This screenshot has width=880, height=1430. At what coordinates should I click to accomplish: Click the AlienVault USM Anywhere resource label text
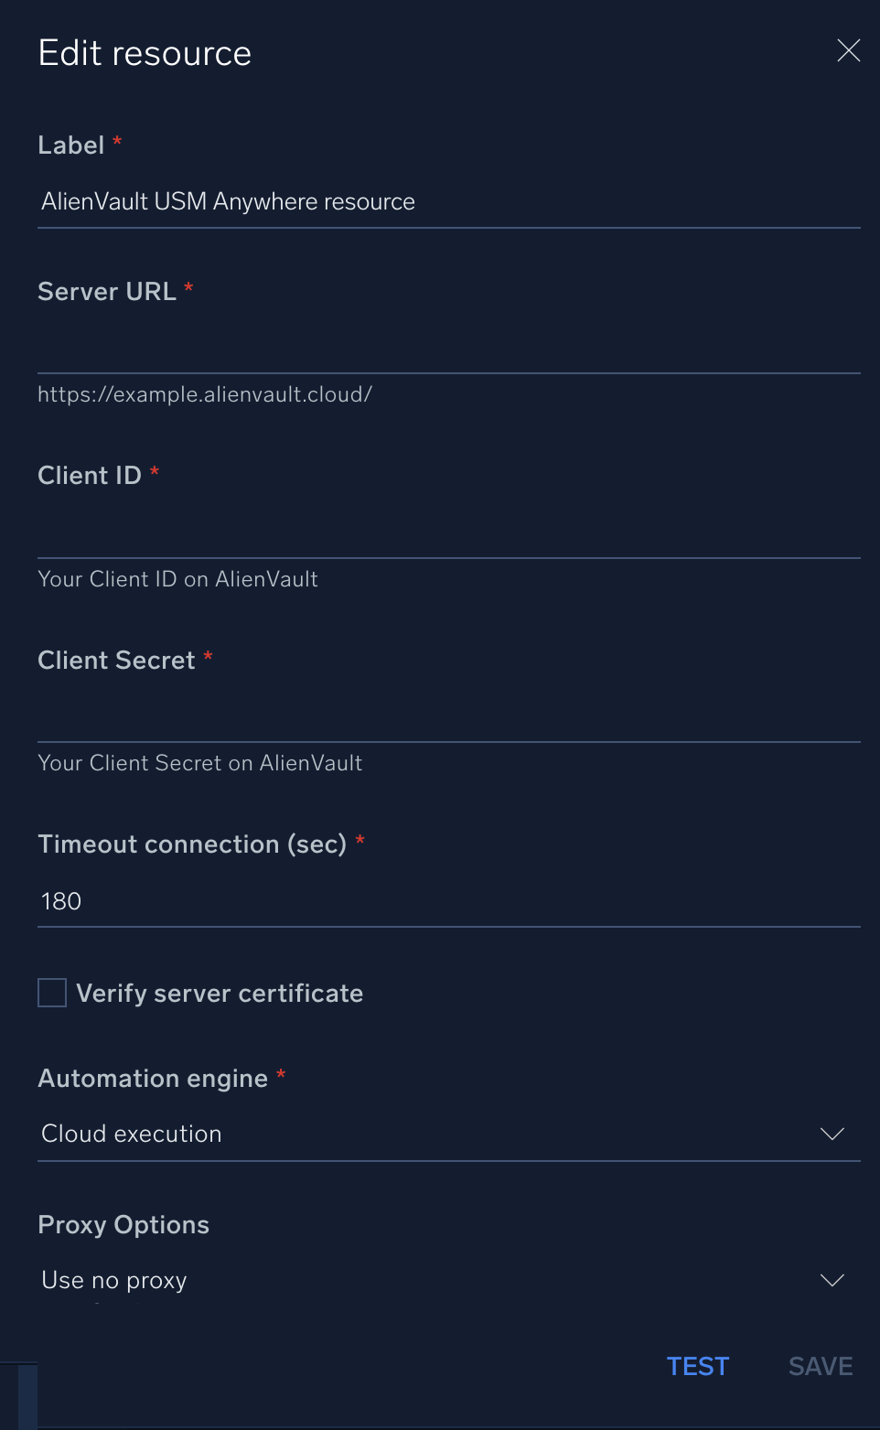click(228, 201)
